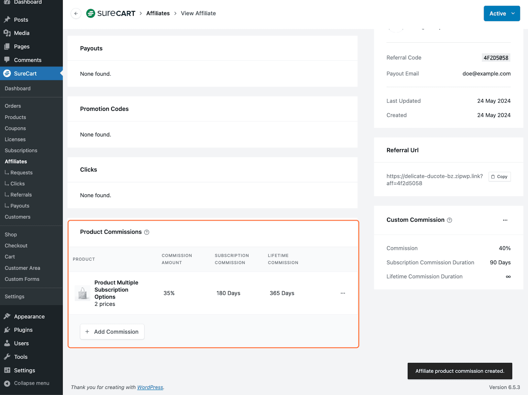Navigate to Affiliates via the breadcrumb
The height and width of the screenshot is (395, 528).
(158, 13)
